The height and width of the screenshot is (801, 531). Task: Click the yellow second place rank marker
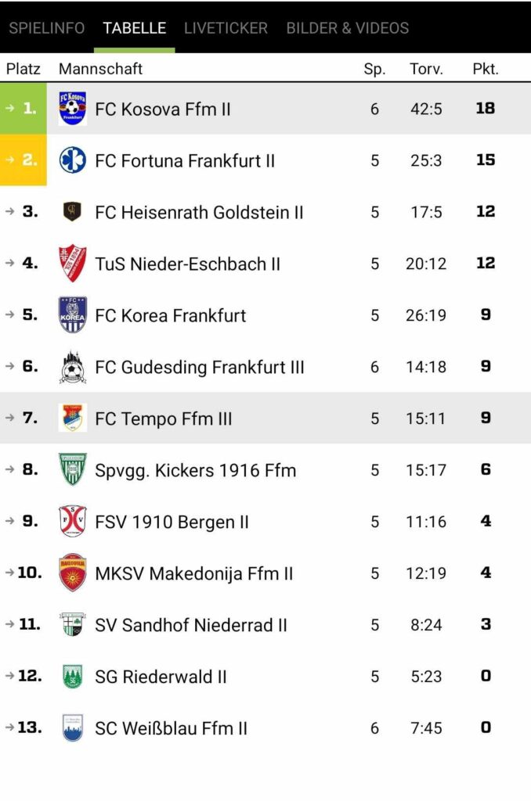(x=23, y=160)
